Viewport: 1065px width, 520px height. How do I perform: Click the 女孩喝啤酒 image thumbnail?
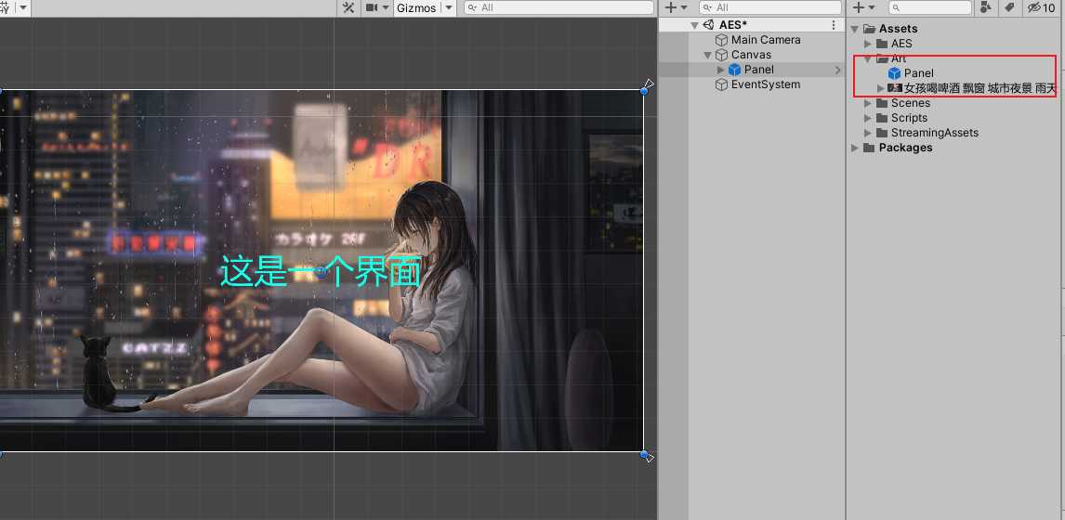click(895, 88)
